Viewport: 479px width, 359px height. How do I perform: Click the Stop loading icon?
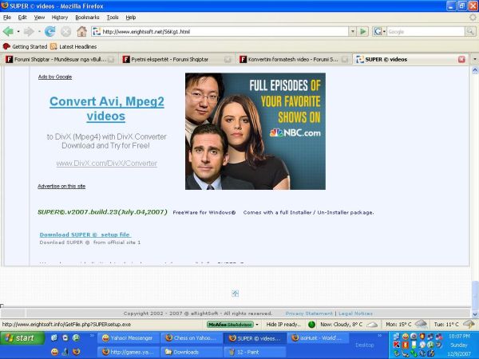(65, 31)
